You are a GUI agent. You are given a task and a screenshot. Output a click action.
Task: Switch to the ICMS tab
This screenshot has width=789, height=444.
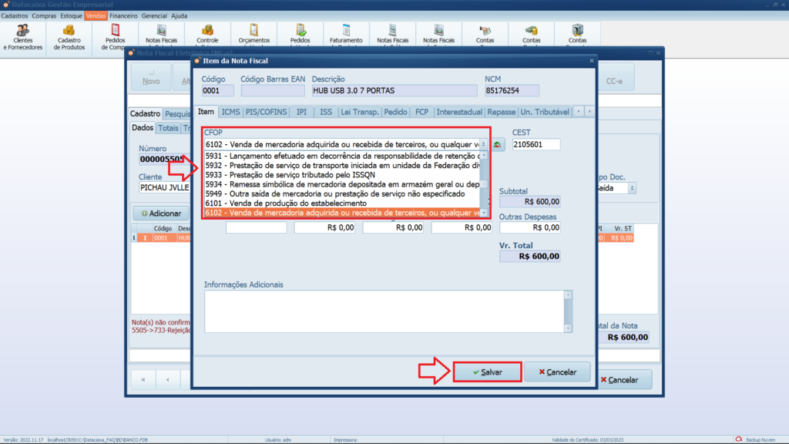click(230, 112)
